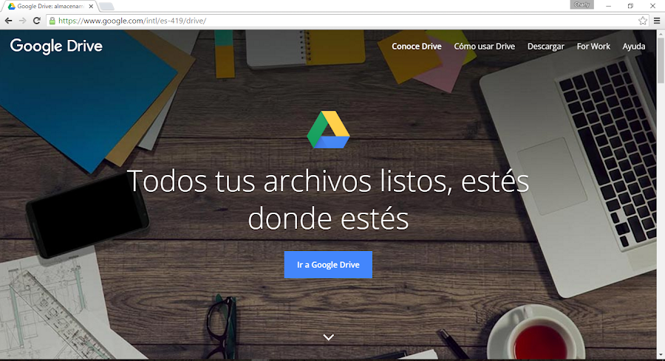Click the scrollbar down arrow

click(x=661, y=355)
